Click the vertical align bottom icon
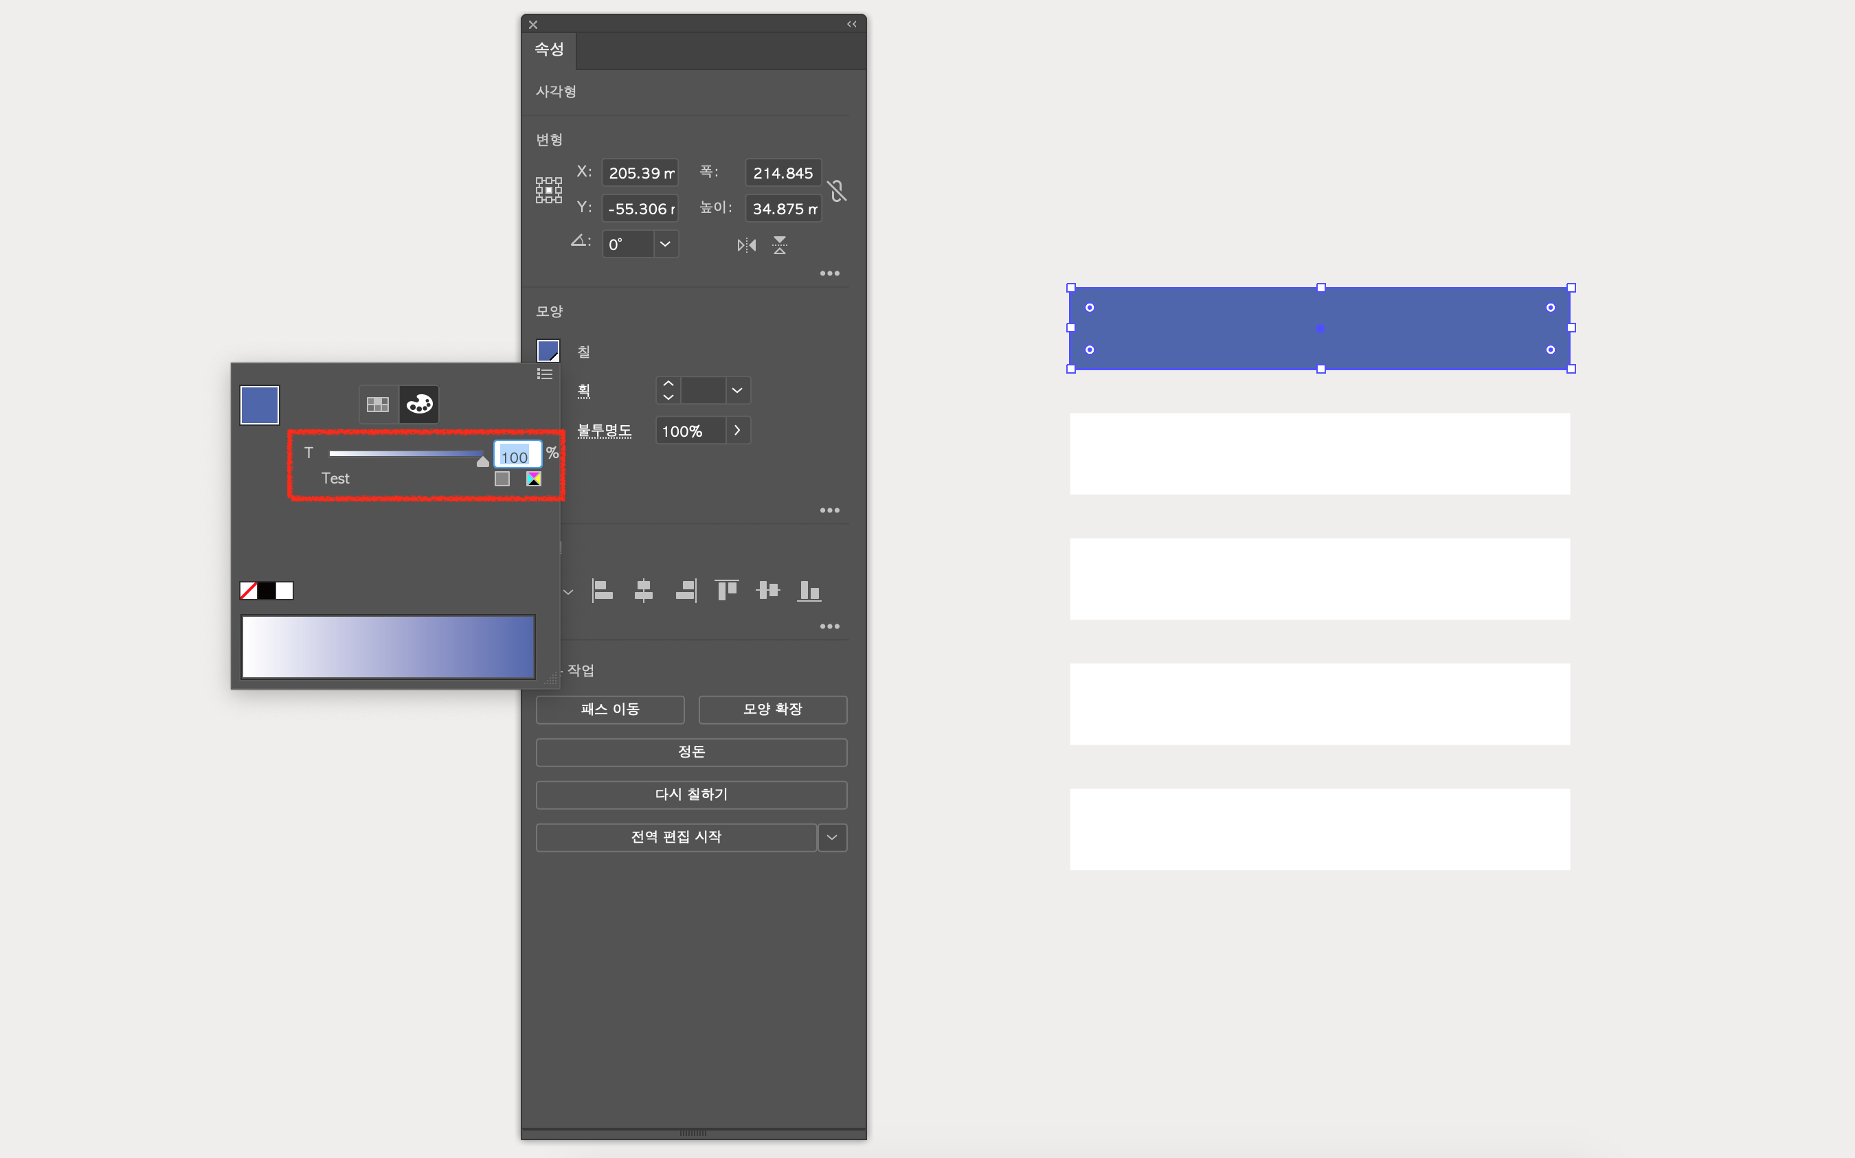Image resolution: width=1855 pixels, height=1158 pixels. 809,591
